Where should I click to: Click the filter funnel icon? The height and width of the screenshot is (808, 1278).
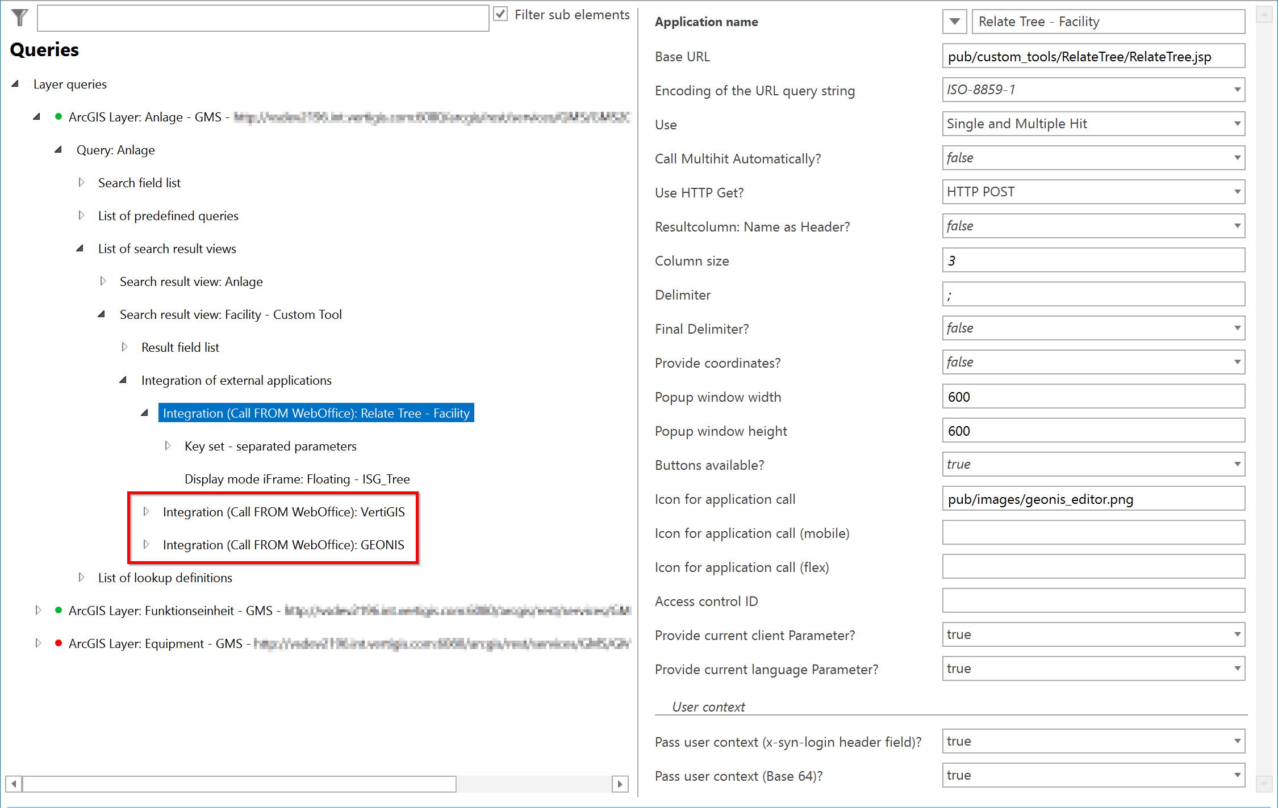(19, 18)
